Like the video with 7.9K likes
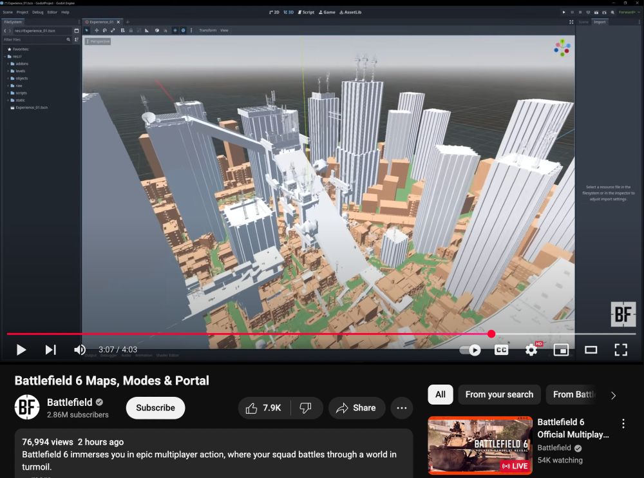Screen dimensions: 644x478 coord(263,408)
